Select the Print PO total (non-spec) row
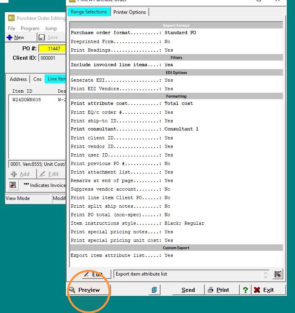 176,215
